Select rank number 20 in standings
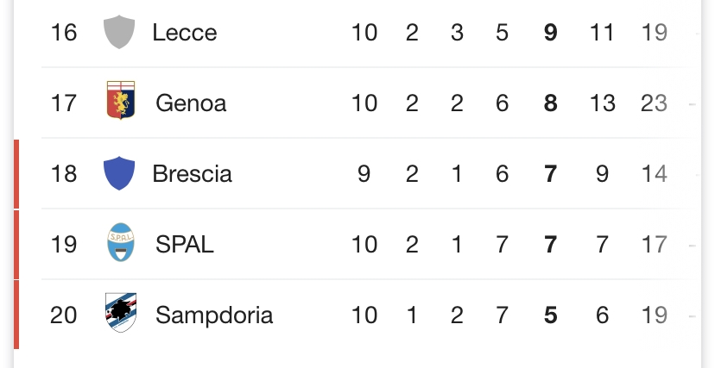The height and width of the screenshot is (368, 715). 63,315
